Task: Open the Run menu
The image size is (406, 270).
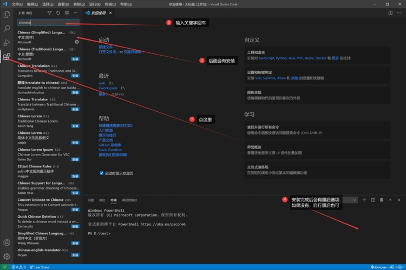Action: (x=95, y=4)
